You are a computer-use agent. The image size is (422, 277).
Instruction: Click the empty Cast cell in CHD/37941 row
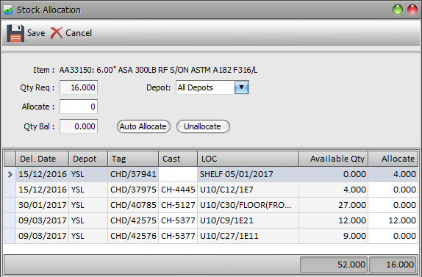[x=178, y=174]
